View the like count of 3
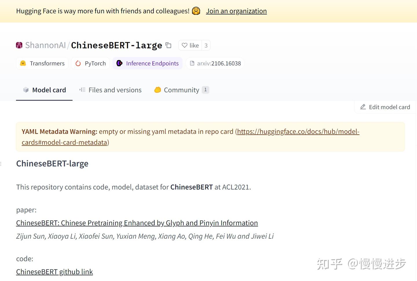 click(206, 45)
